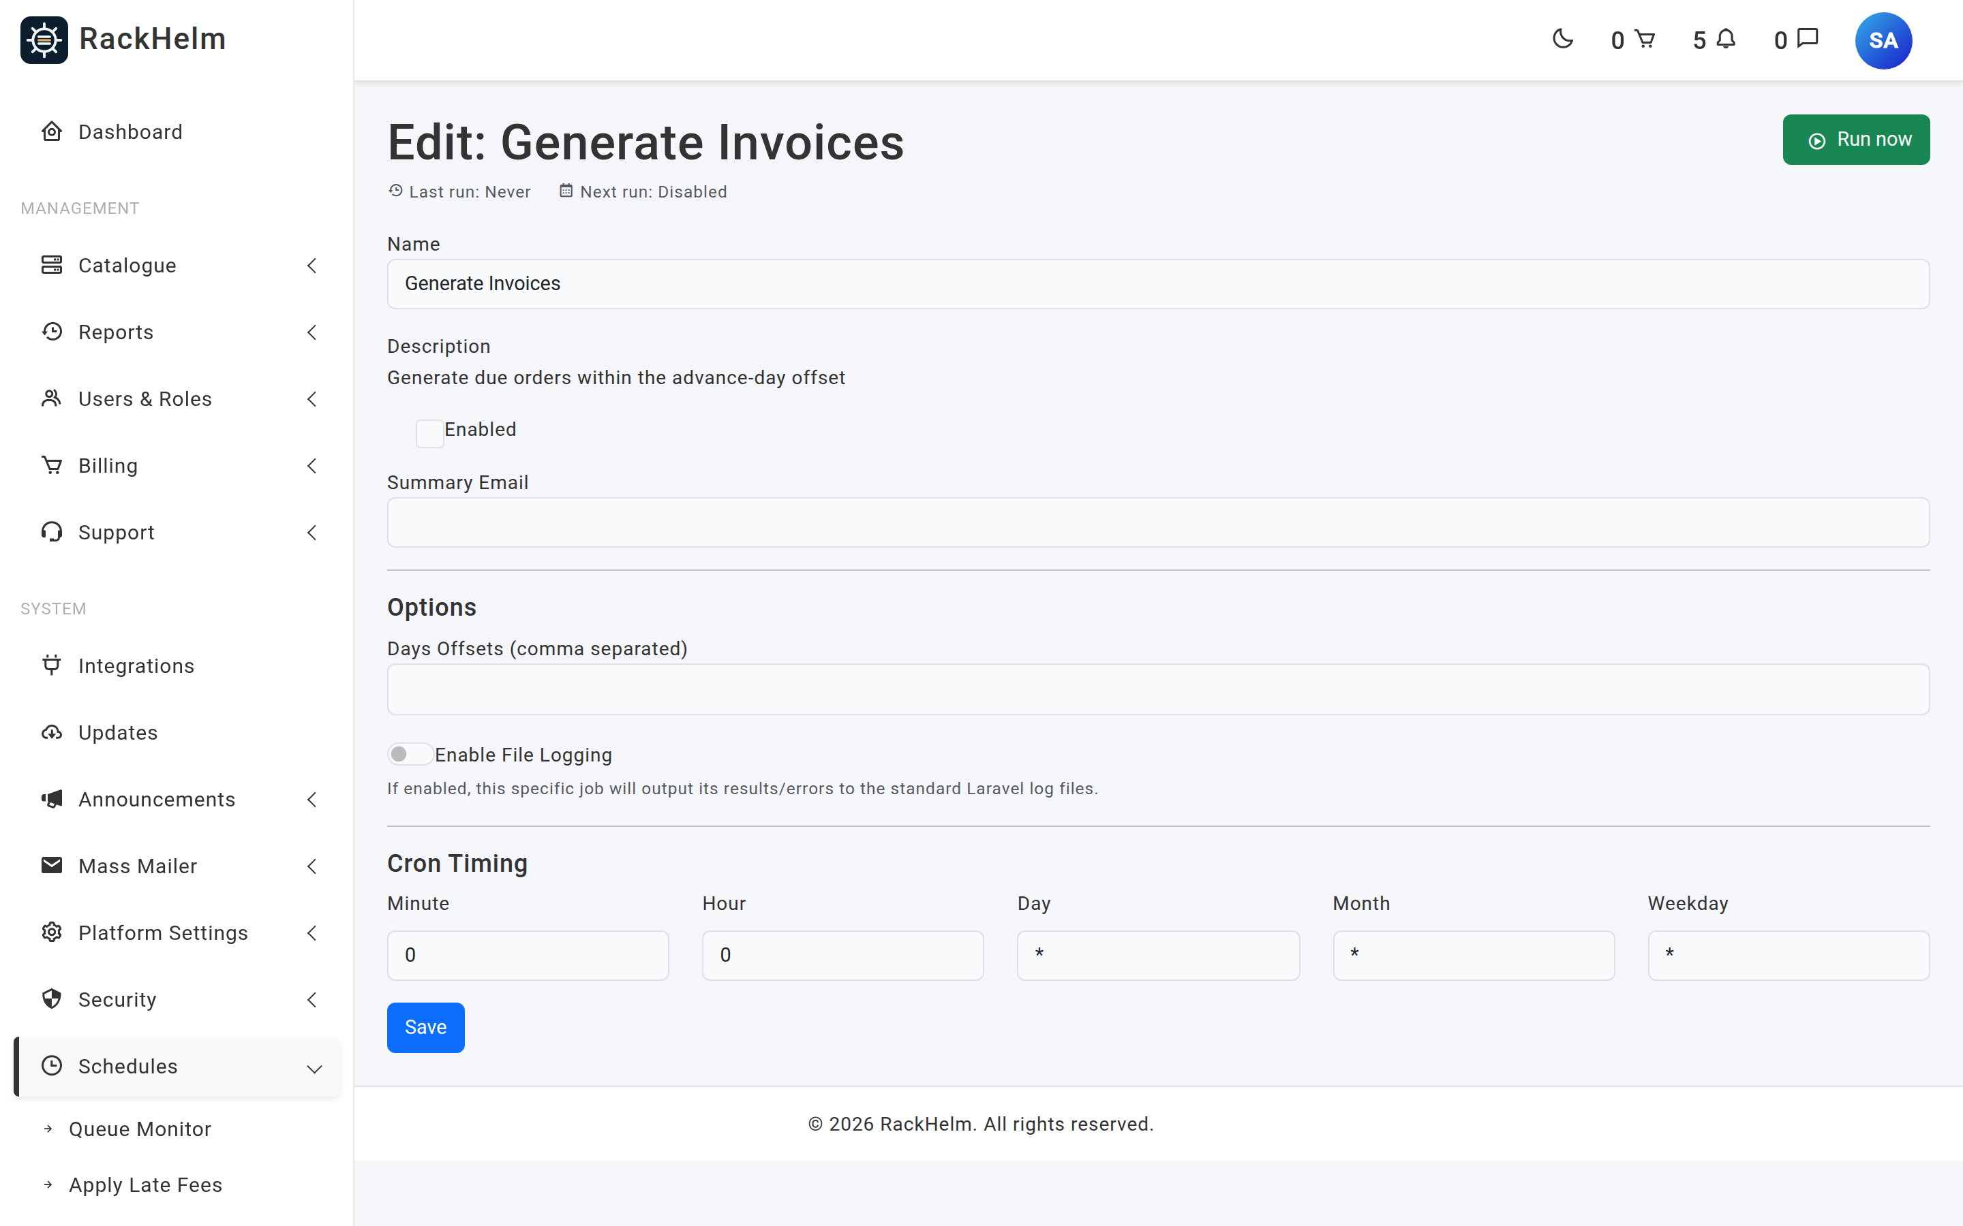
Task: Click the RackHelm logo icon
Action: (x=44, y=40)
